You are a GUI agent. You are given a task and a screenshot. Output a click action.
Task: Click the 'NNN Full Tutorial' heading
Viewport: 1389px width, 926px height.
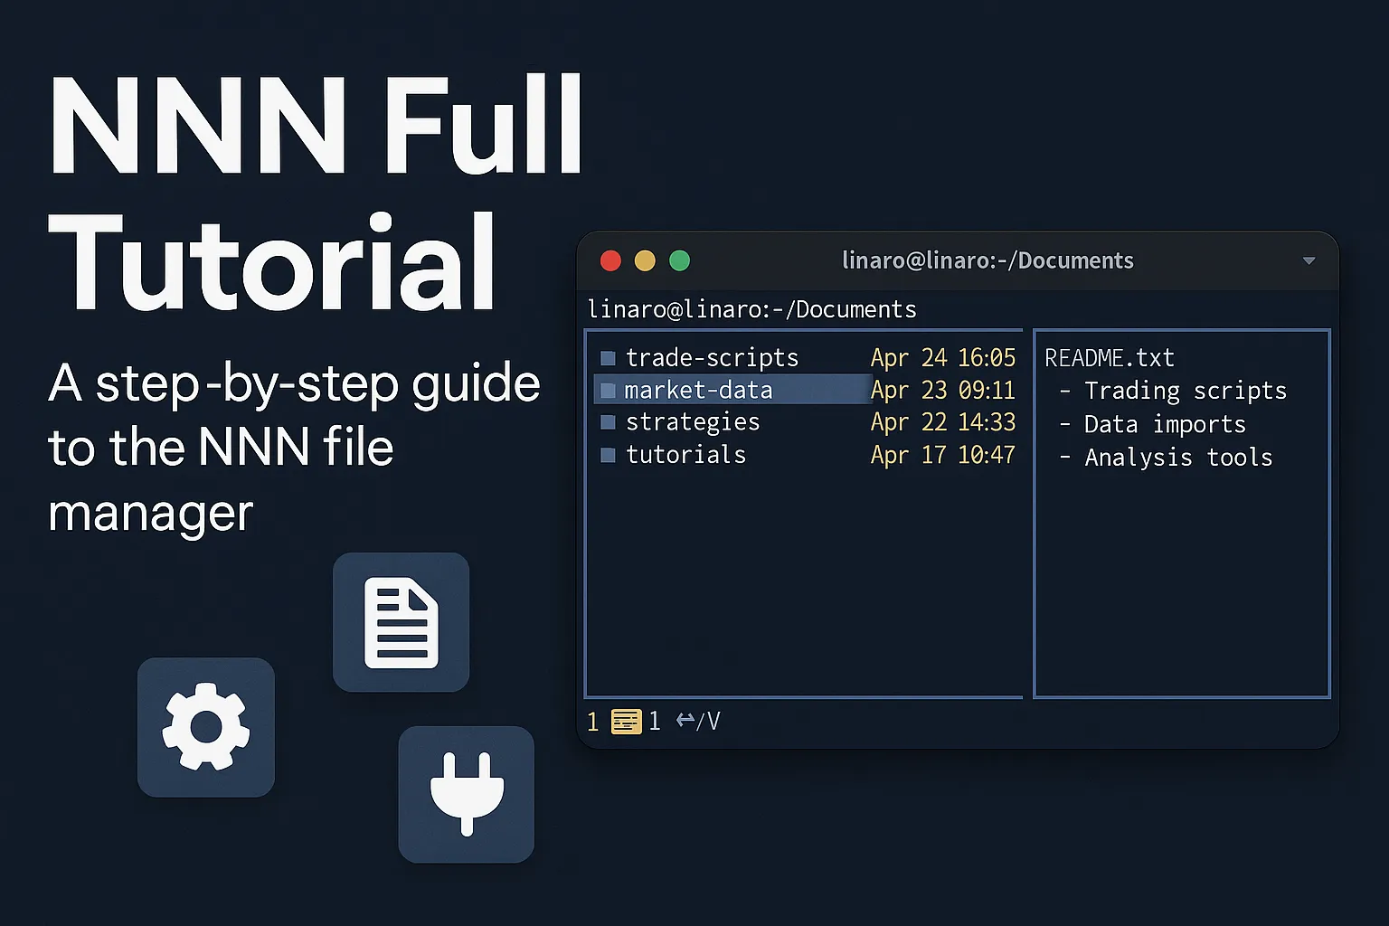(317, 193)
